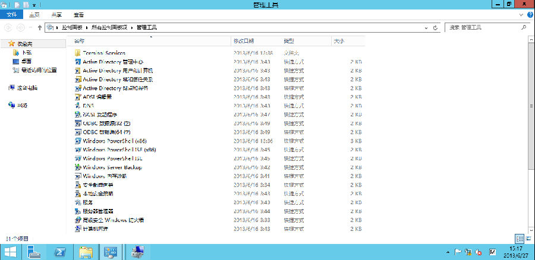
Task: Select the Active Directory 站点和服务 icon
Action: click(x=77, y=88)
